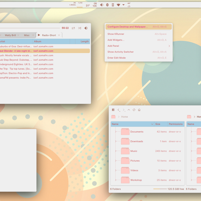This screenshot has width=201, height=201.
Task: Choose Configure Desktop and Wallpaper menu entry
Action: 139,27
